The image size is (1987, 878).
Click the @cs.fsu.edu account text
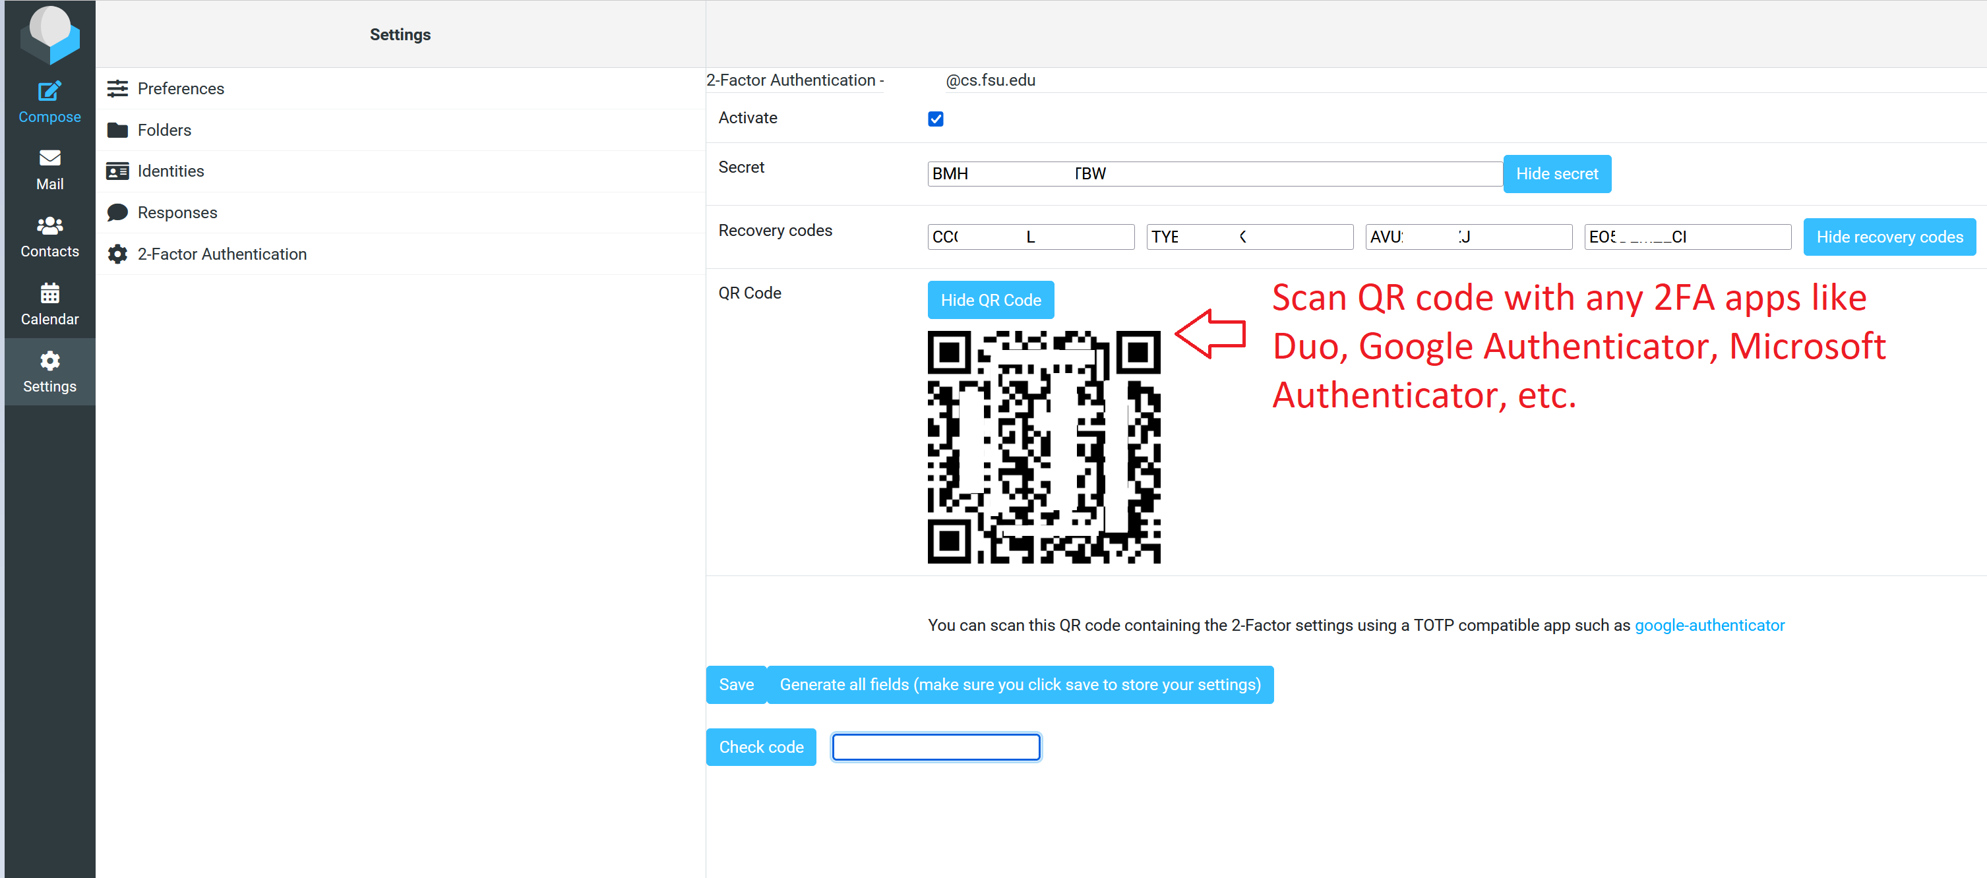991,80
